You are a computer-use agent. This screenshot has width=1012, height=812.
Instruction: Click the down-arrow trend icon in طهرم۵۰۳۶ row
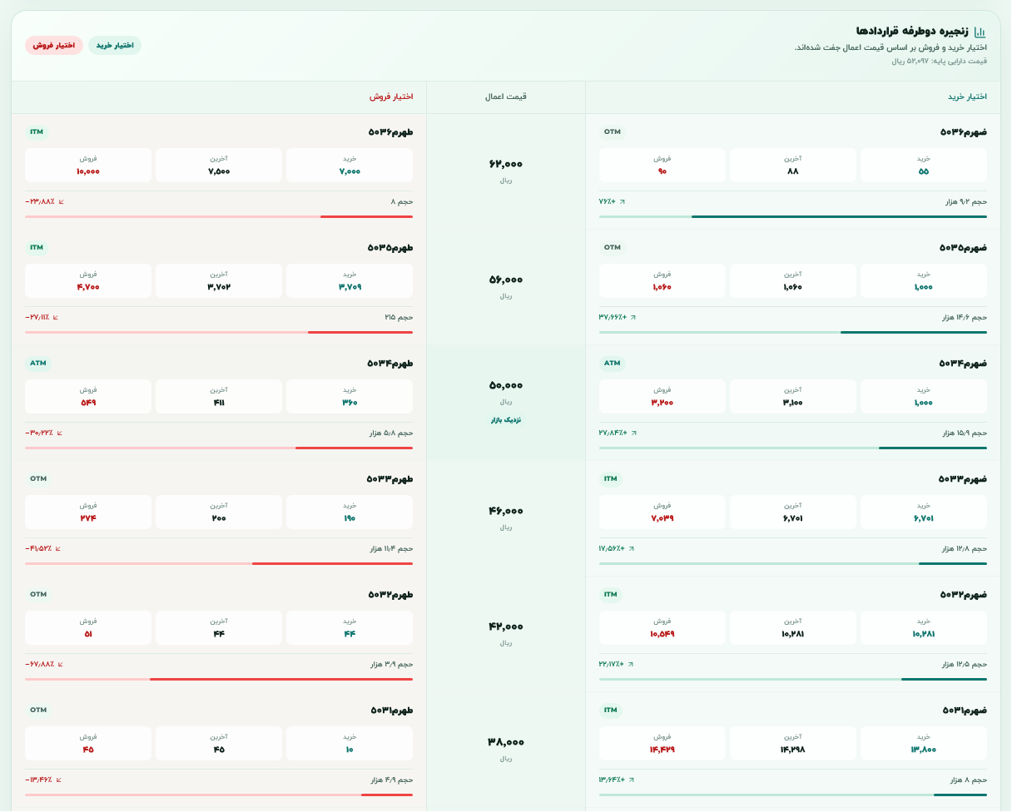(61, 201)
